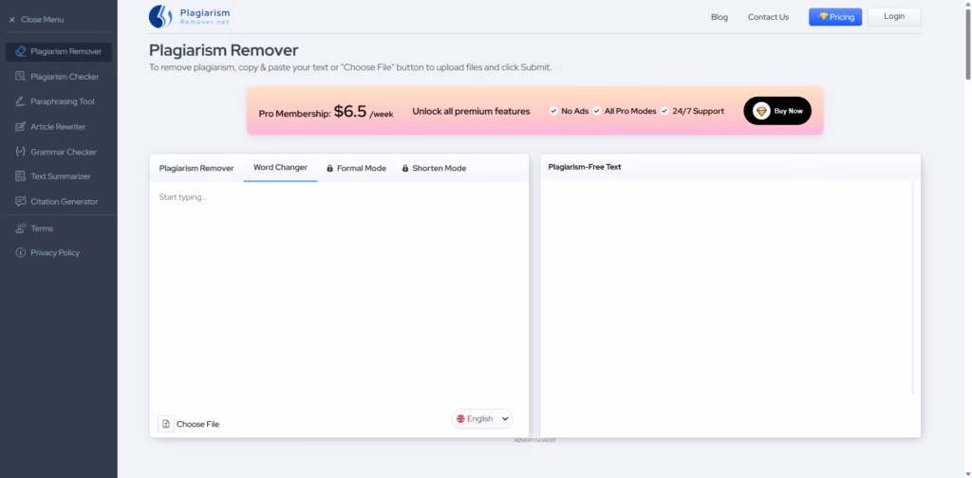This screenshot has height=478, width=972.
Task: Toggle the All Pro Modes checkbox
Action: pos(597,111)
